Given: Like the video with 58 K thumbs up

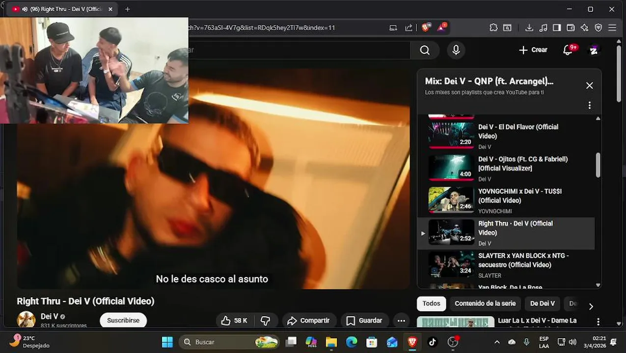Looking at the screenshot, I should tap(234, 321).
